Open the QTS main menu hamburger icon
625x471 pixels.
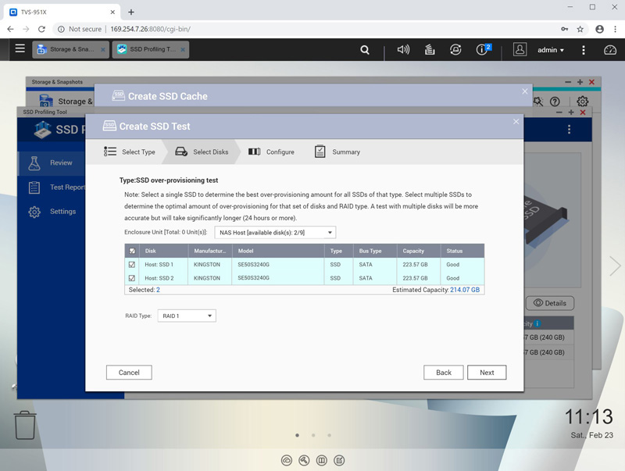point(20,48)
